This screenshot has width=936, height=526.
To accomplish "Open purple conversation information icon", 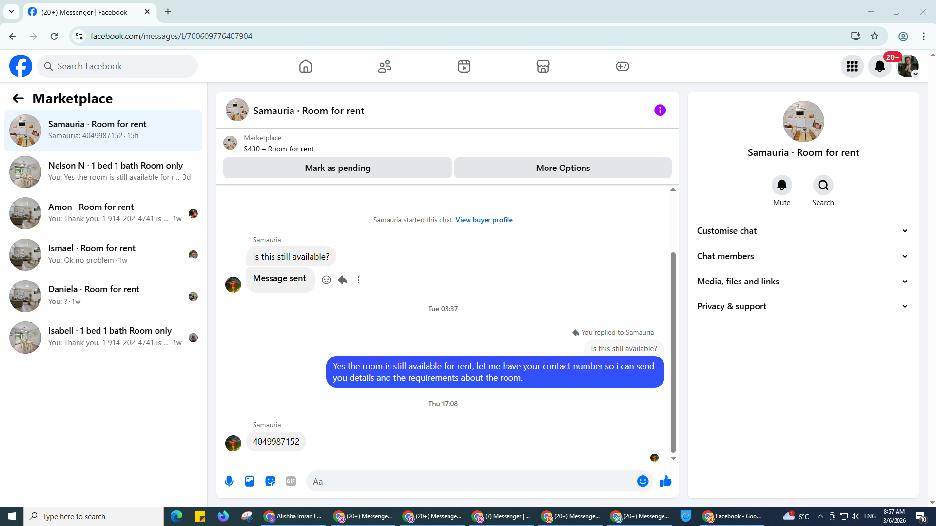I will (660, 111).
